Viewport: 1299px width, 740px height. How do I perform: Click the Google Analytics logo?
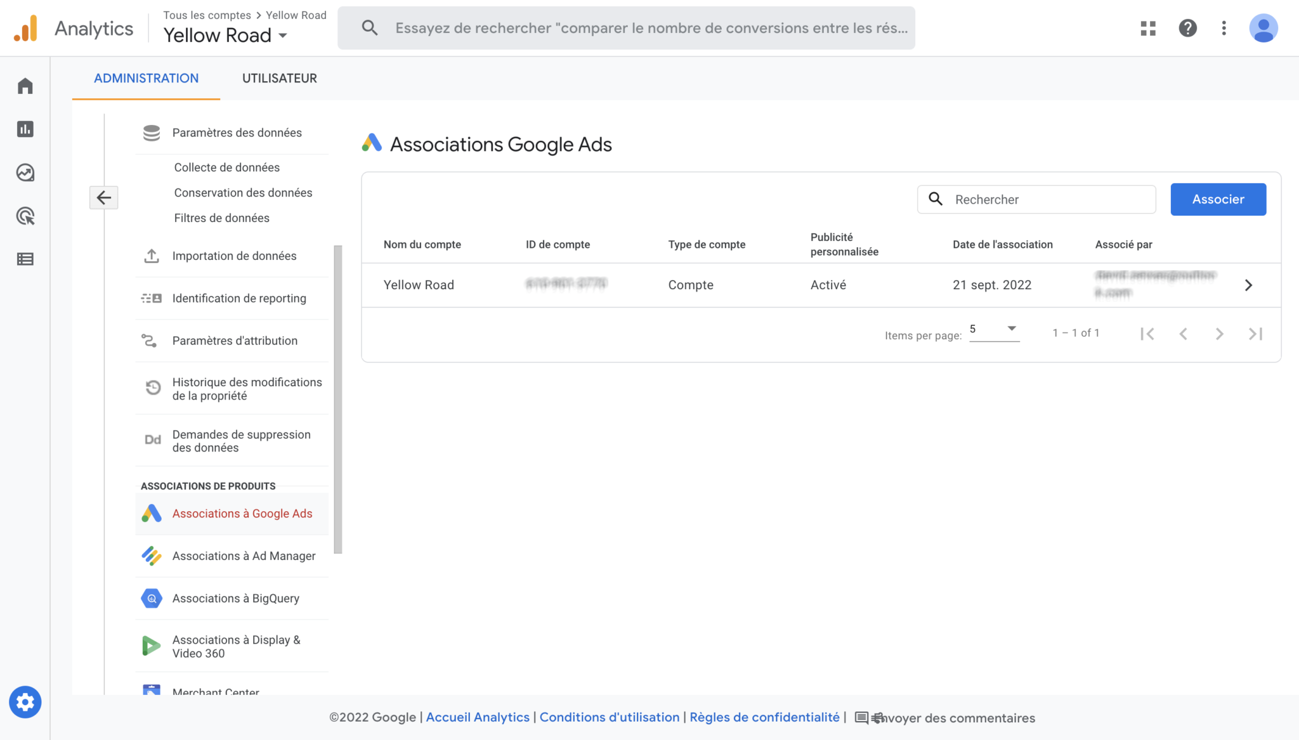coord(26,29)
